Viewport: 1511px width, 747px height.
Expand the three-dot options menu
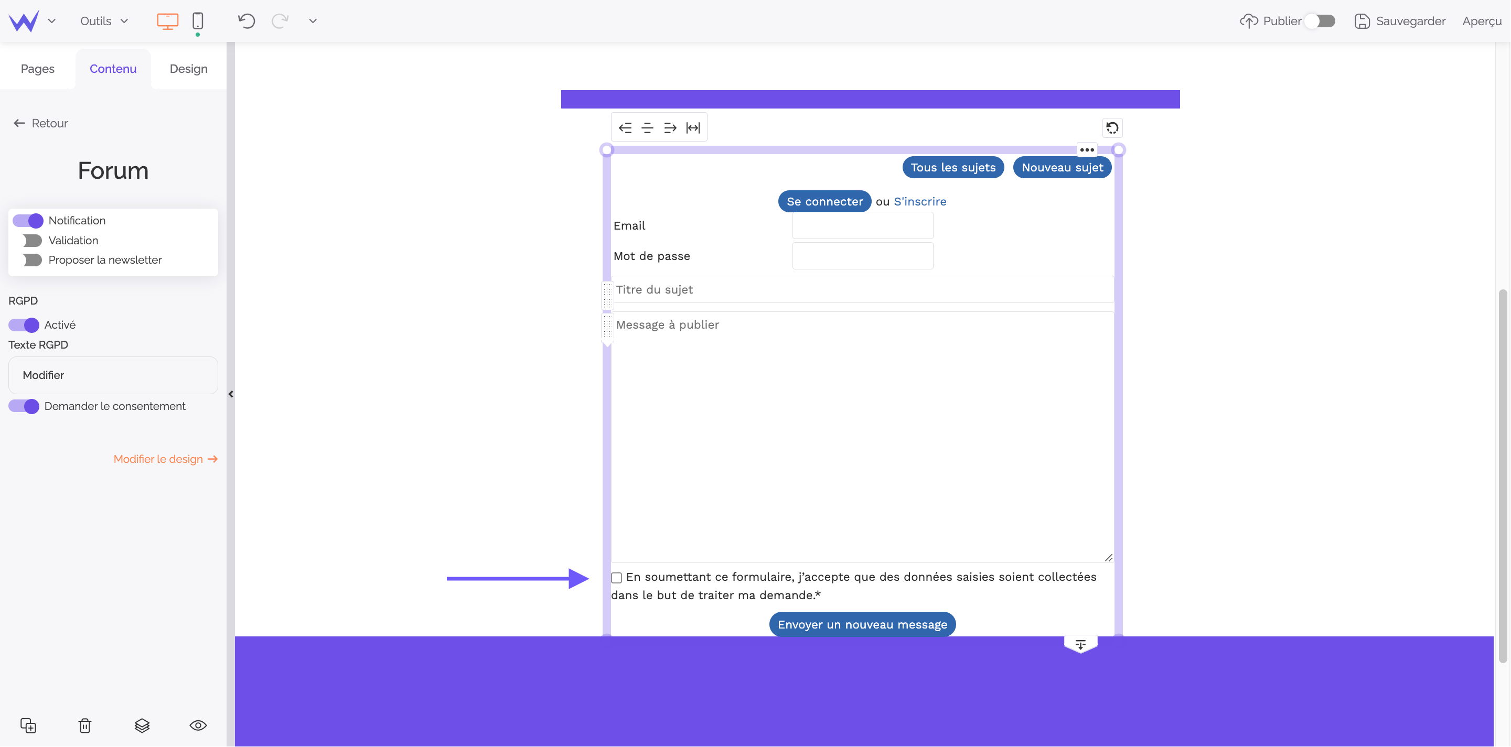coord(1086,149)
